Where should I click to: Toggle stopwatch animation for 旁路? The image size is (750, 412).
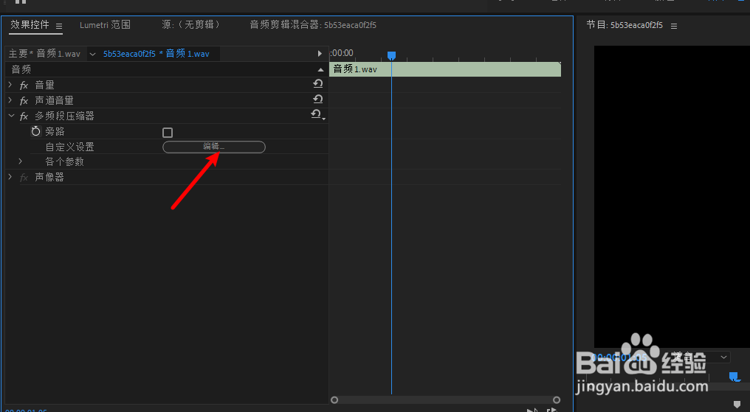coord(36,130)
